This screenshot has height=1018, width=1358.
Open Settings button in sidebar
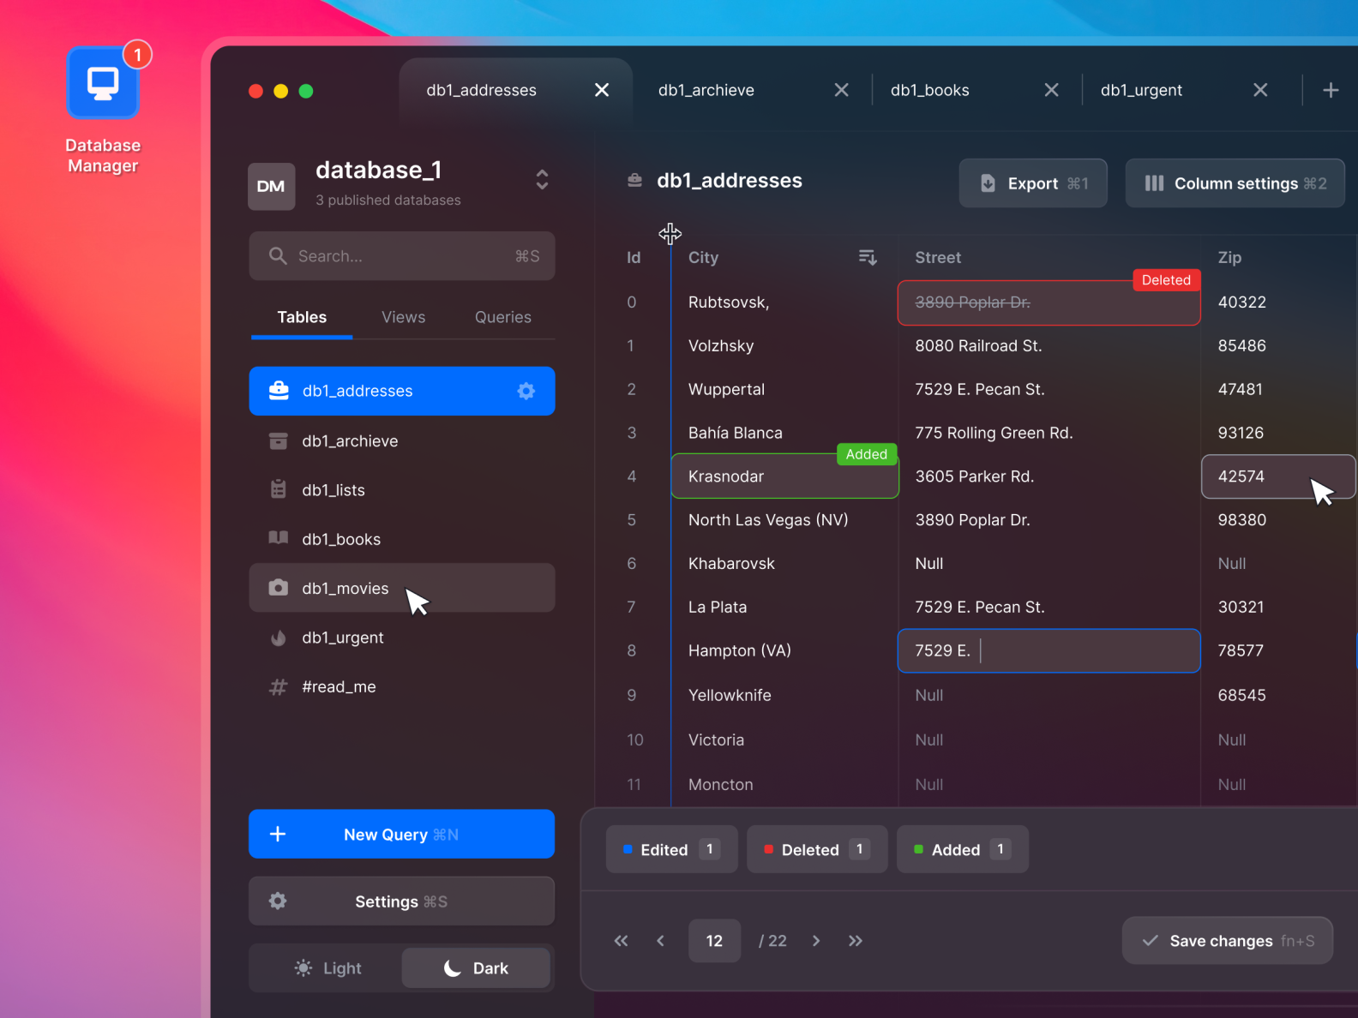402,901
